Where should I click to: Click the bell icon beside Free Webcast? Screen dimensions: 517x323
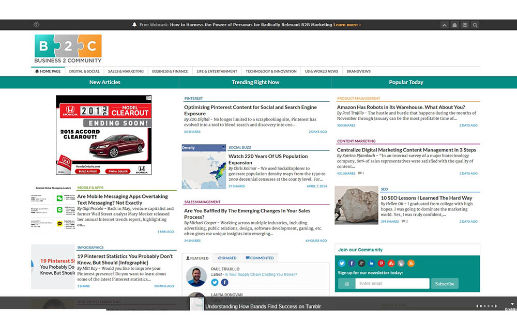(134, 25)
